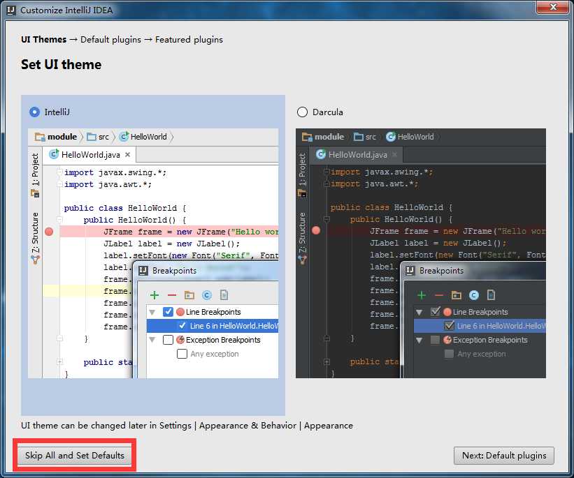Click group-by-class icon in light Breakpoints toolbar
The height and width of the screenshot is (478, 574).
207,295
